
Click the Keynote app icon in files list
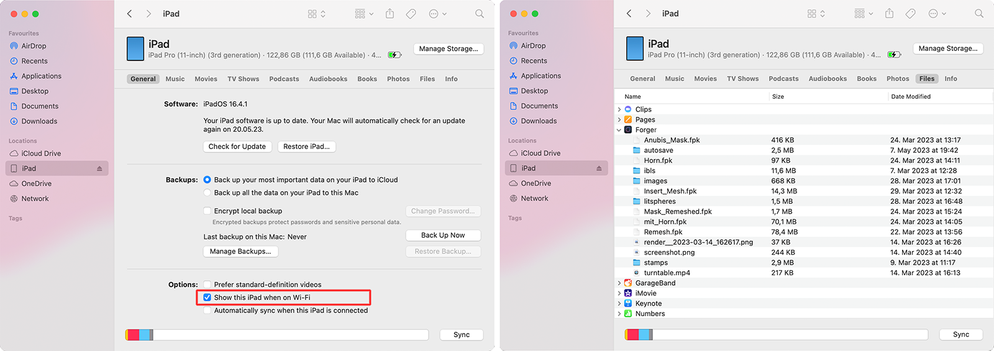(x=628, y=303)
